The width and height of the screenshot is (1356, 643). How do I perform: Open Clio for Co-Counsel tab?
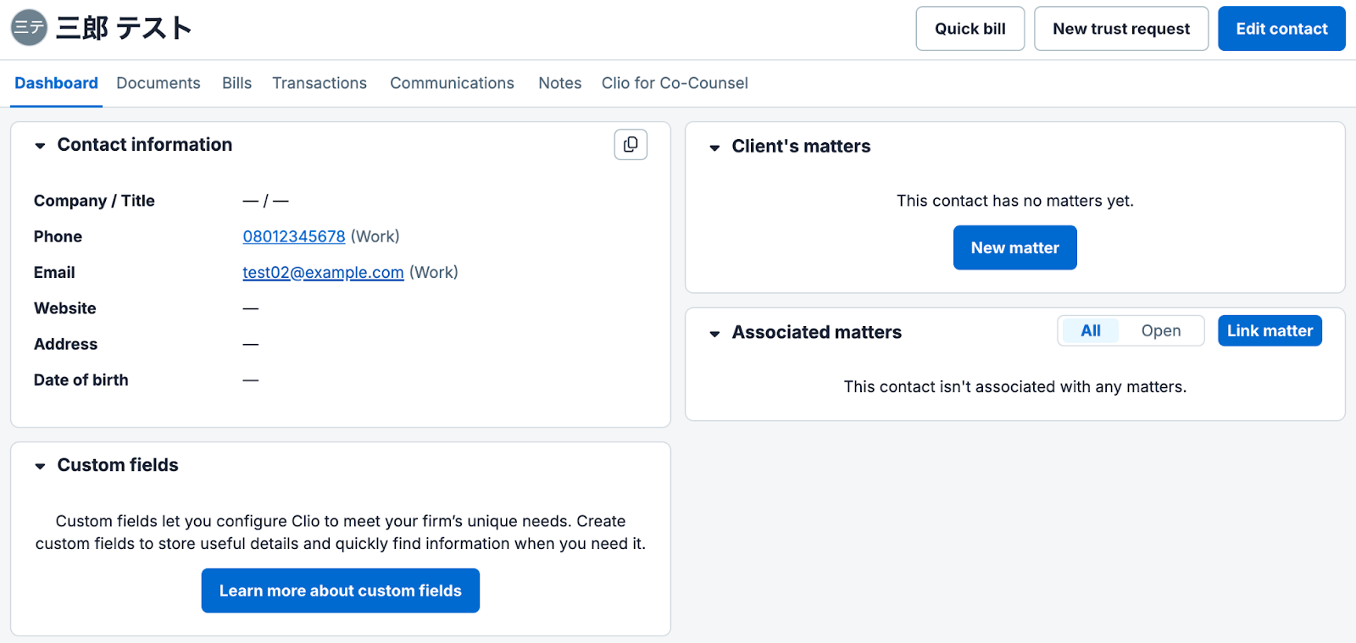pos(675,83)
